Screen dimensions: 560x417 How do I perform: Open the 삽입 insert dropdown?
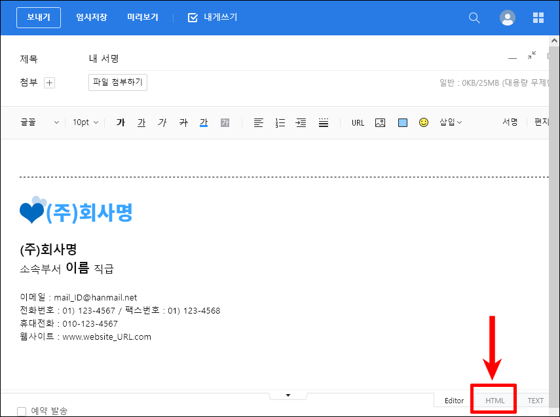pos(451,122)
